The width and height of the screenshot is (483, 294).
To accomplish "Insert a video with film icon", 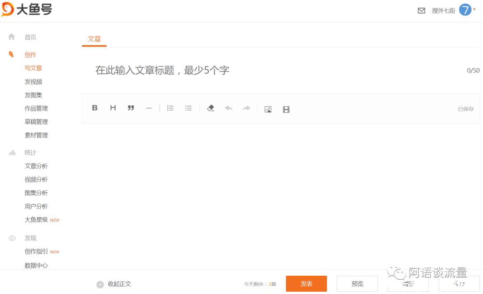I will 286,109.
